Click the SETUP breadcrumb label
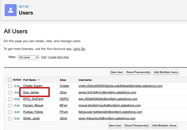Viewport: 187px width, 130px height. 24,7
